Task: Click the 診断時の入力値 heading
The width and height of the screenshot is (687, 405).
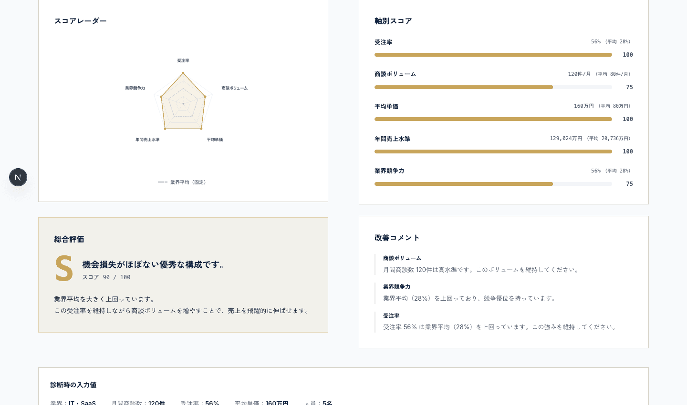Action: point(73,385)
